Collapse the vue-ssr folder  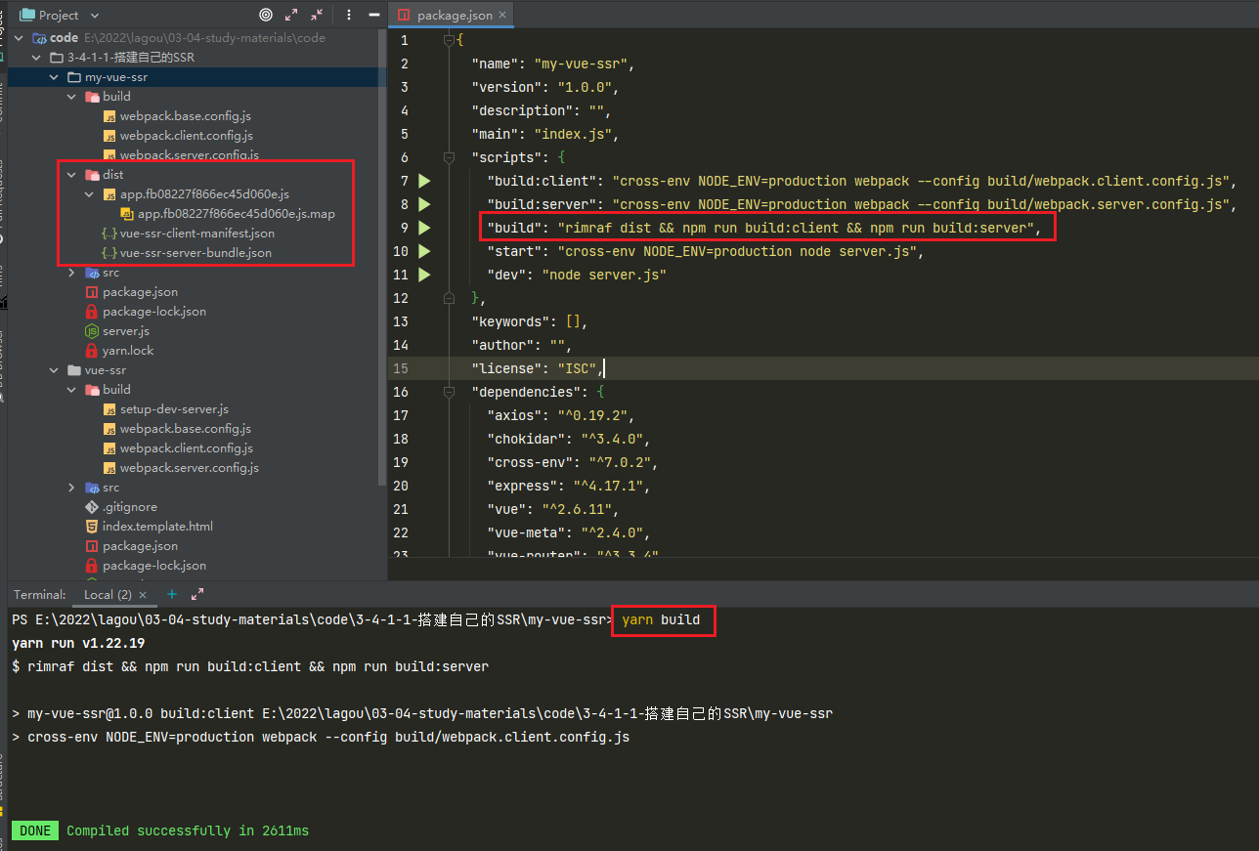[x=54, y=370]
